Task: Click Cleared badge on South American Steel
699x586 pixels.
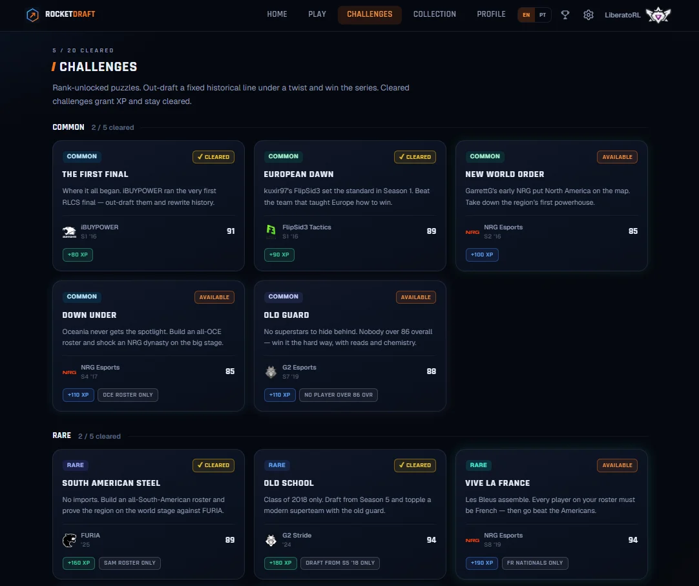Action: 214,465
